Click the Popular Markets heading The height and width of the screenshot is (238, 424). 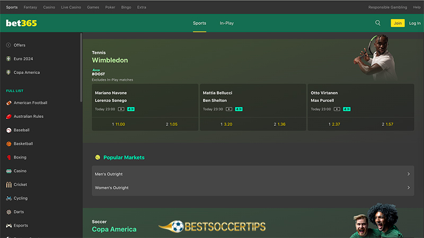pyautogui.click(x=124, y=157)
